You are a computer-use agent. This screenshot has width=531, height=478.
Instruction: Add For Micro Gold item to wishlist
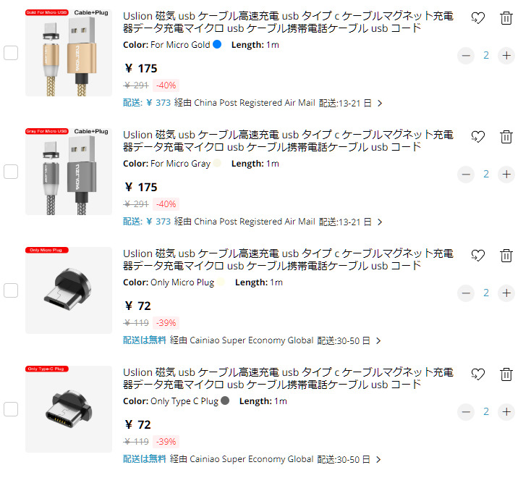tap(478, 18)
